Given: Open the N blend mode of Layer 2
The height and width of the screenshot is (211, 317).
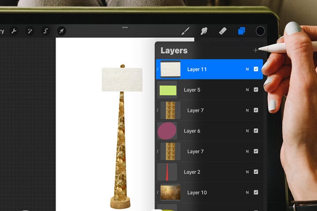Looking at the screenshot, I should 247,172.
